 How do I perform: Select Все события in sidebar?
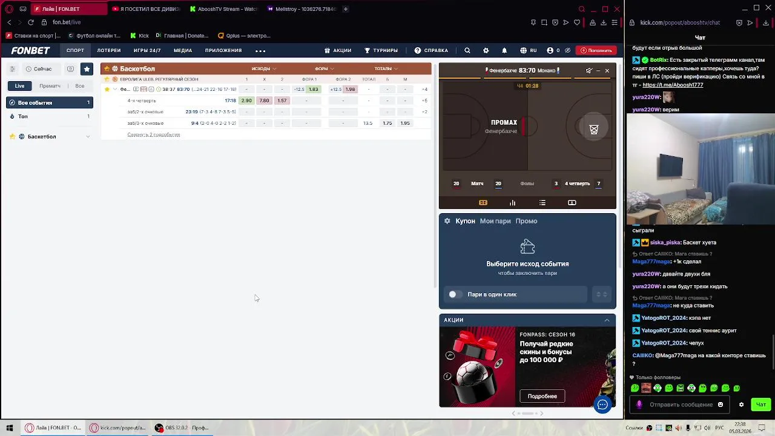pos(49,103)
